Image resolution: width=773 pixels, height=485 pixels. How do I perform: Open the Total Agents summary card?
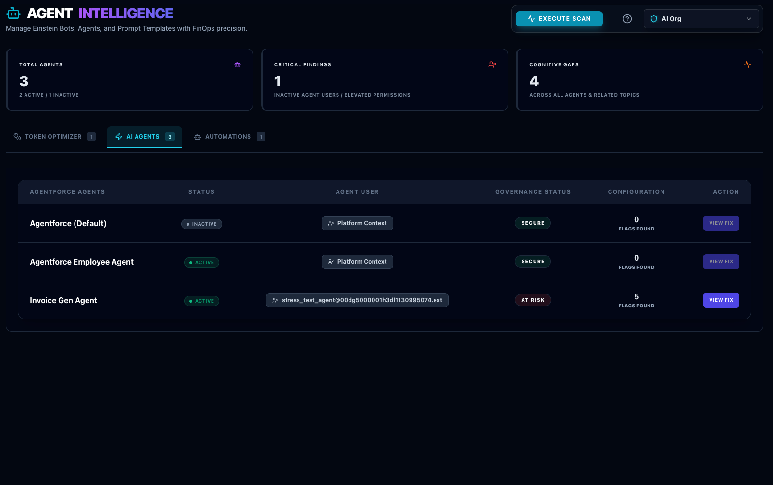[129, 79]
